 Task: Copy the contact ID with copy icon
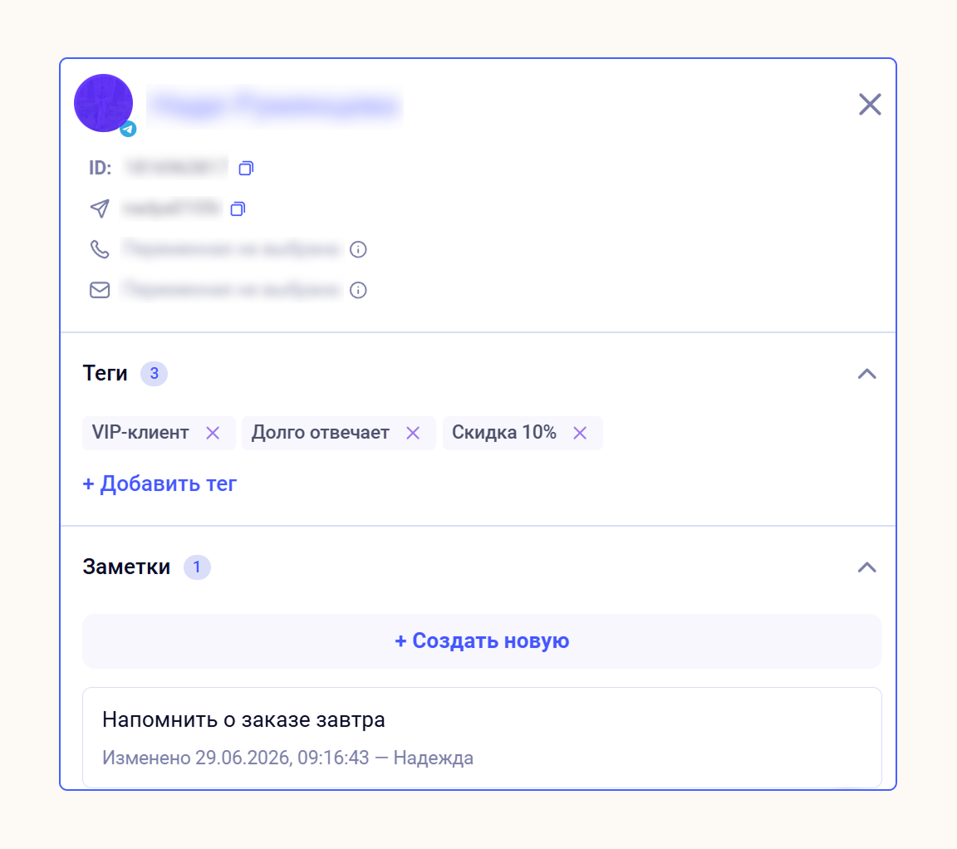click(x=246, y=168)
